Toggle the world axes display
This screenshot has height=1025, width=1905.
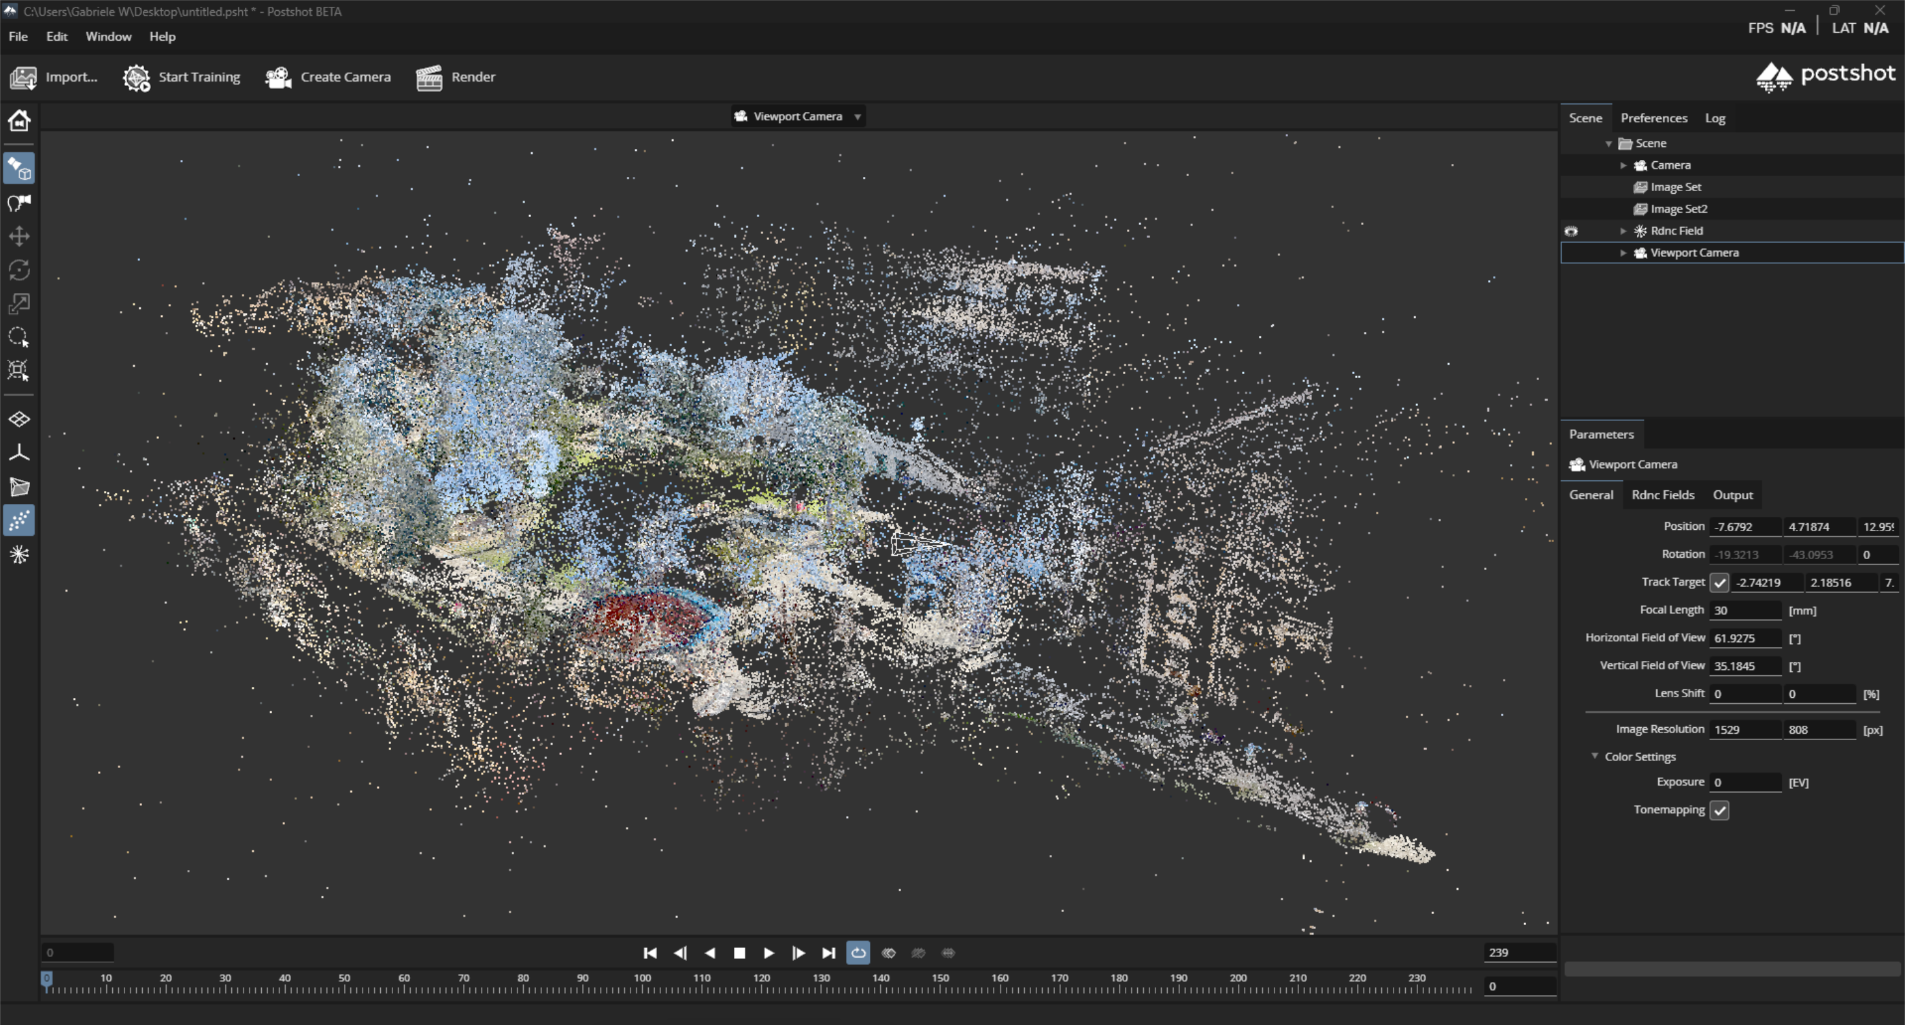pos(19,452)
